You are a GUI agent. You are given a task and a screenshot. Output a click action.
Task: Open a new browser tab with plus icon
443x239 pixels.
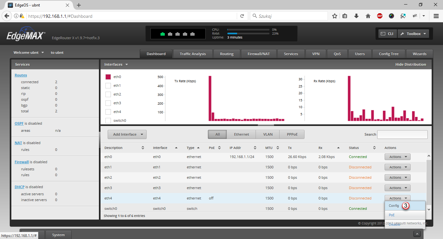click(79, 5)
